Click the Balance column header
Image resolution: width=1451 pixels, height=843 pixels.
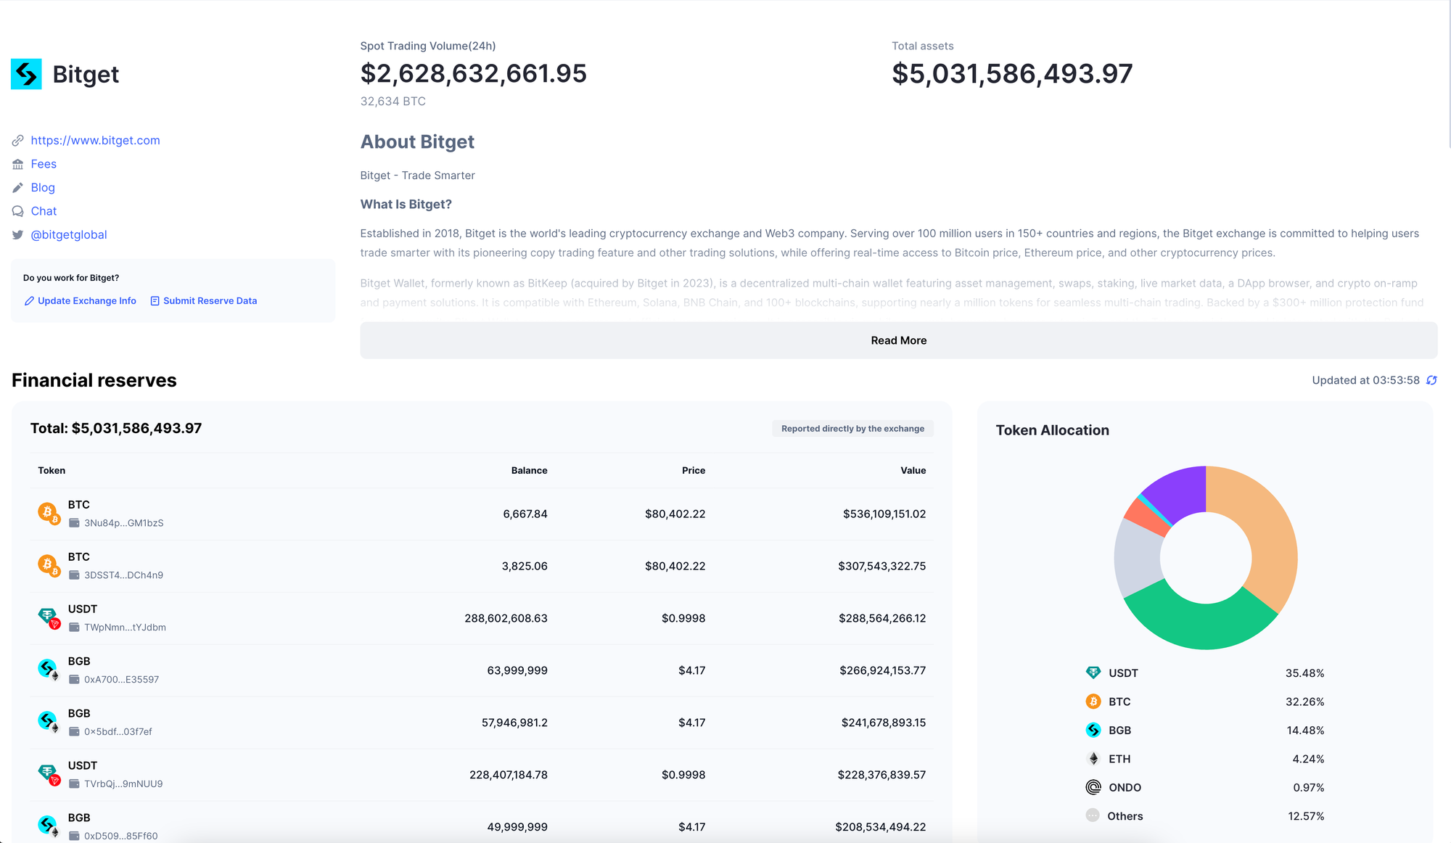[529, 470]
